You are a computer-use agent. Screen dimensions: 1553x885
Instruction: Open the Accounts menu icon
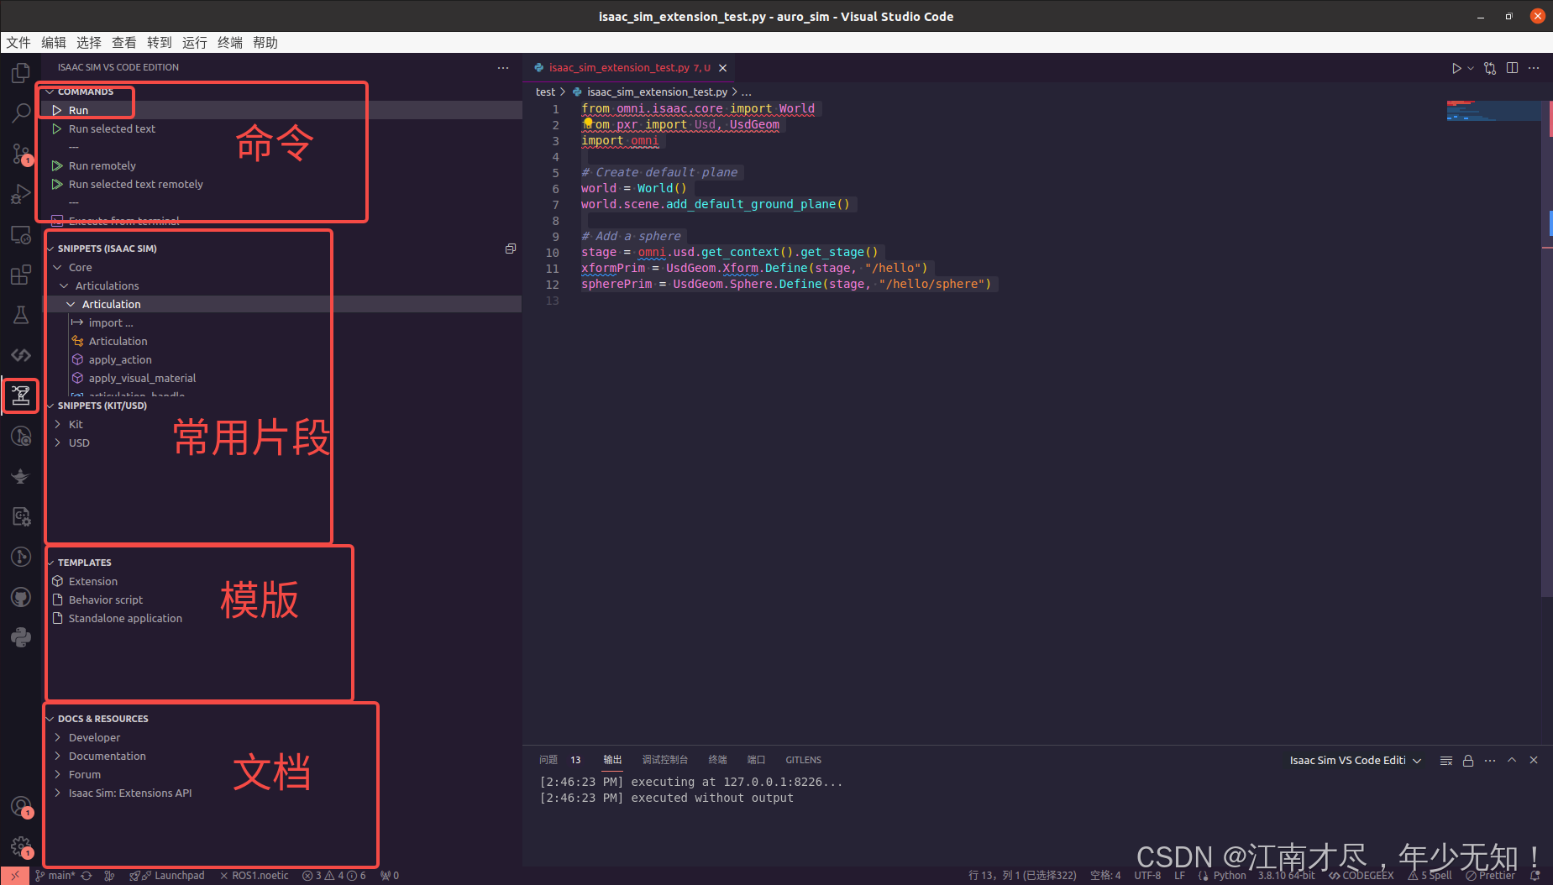pyautogui.click(x=21, y=807)
